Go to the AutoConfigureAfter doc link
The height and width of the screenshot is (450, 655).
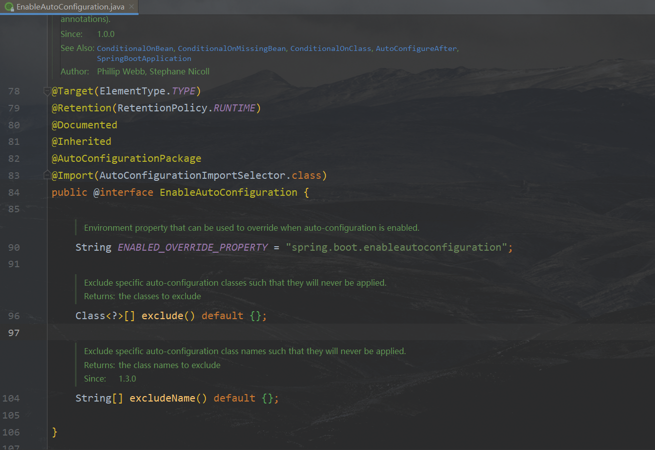tap(416, 48)
